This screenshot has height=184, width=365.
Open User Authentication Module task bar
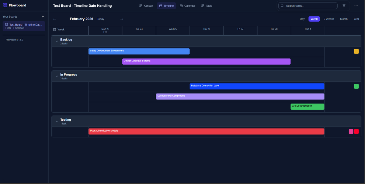pyautogui.click(x=206, y=131)
